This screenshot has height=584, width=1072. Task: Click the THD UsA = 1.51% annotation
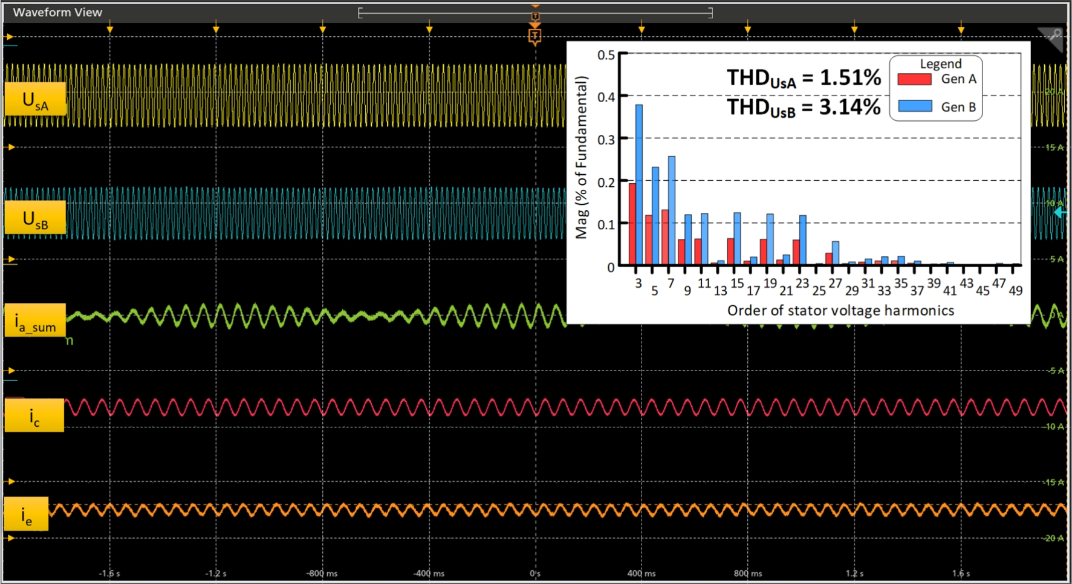pyautogui.click(x=804, y=78)
